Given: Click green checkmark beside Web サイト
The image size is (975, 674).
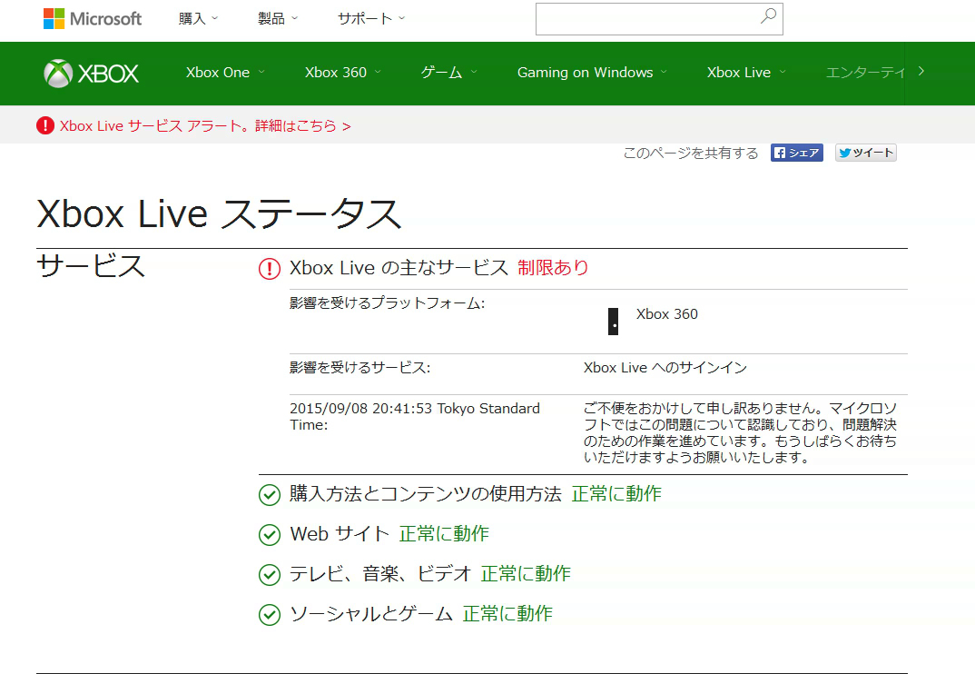Looking at the screenshot, I should point(270,535).
